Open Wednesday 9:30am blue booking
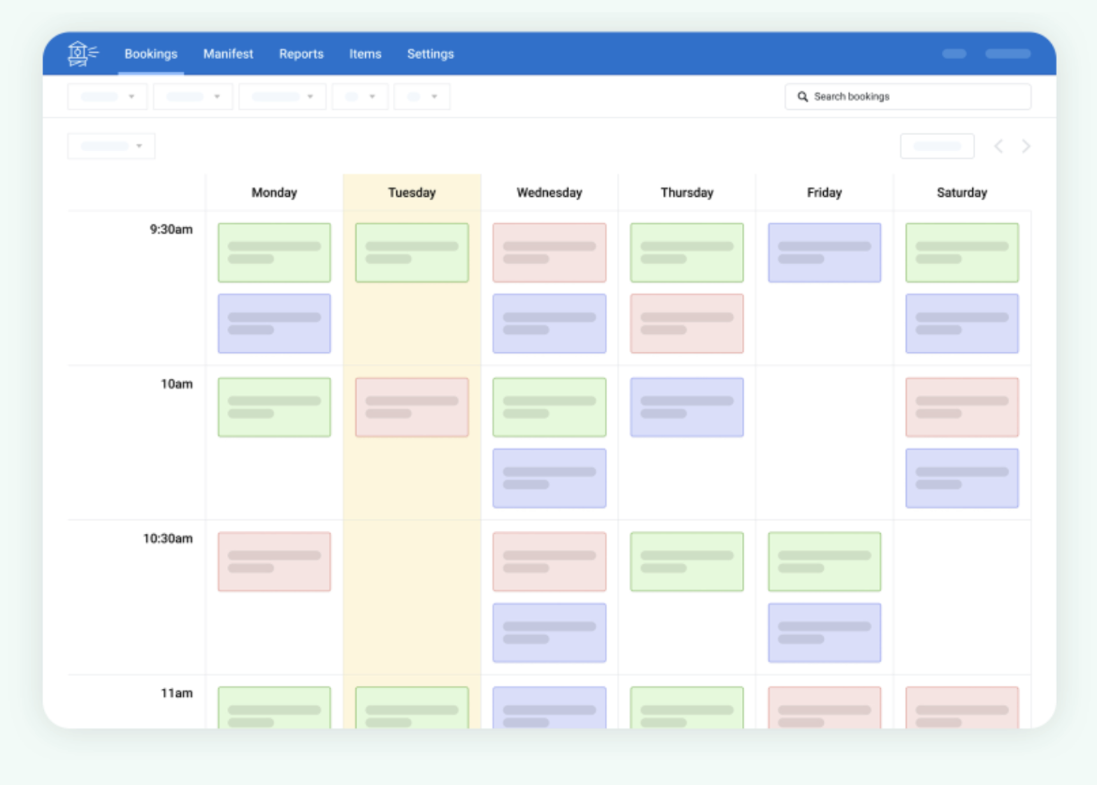 (x=550, y=324)
